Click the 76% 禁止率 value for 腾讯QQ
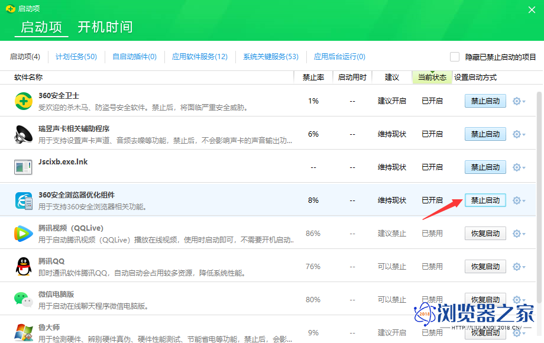 (x=313, y=267)
